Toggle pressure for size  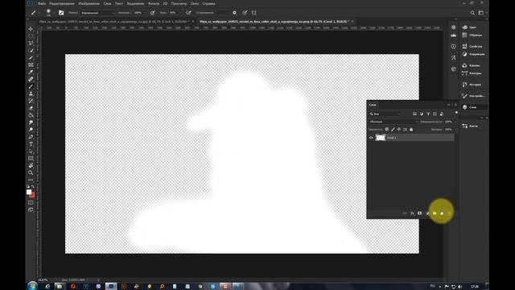245,13
